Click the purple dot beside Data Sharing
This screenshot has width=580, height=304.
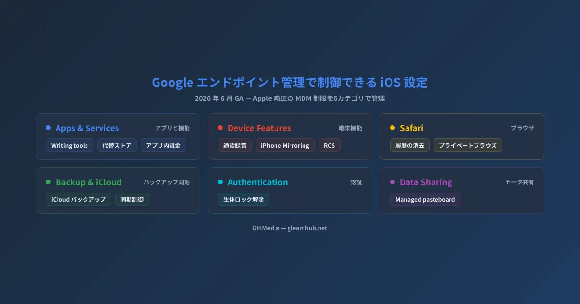point(392,182)
